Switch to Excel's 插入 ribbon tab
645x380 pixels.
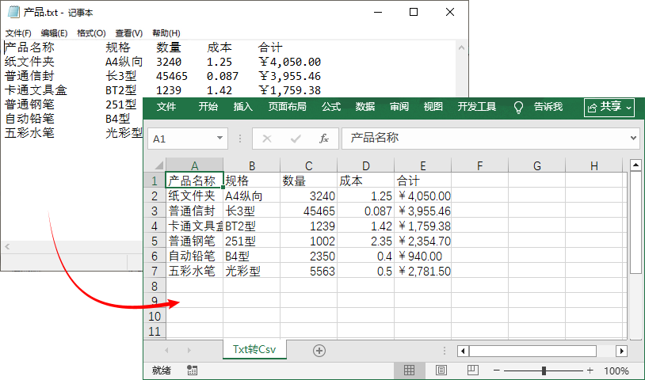click(x=243, y=107)
